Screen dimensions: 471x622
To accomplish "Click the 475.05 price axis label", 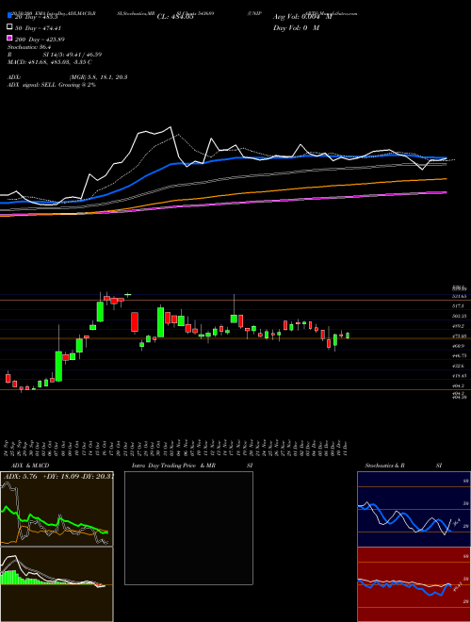I will pyautogui.click(x=460, y=336).
